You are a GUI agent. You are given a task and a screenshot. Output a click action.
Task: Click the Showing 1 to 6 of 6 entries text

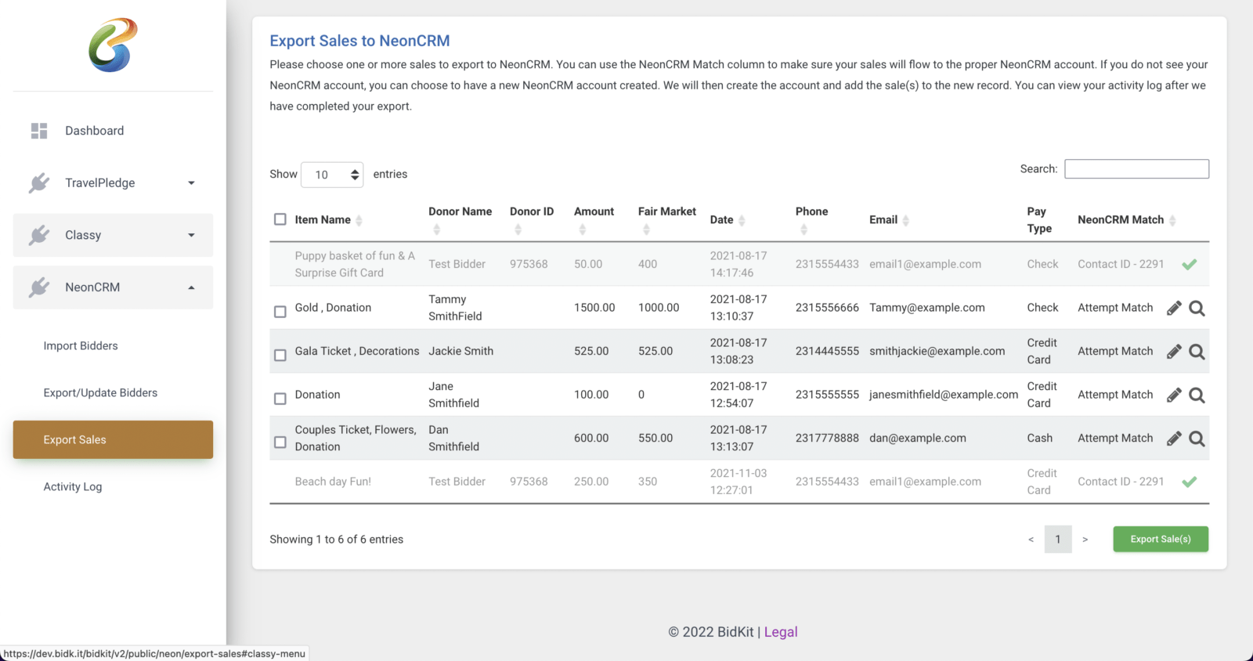(x=337, y=540)
